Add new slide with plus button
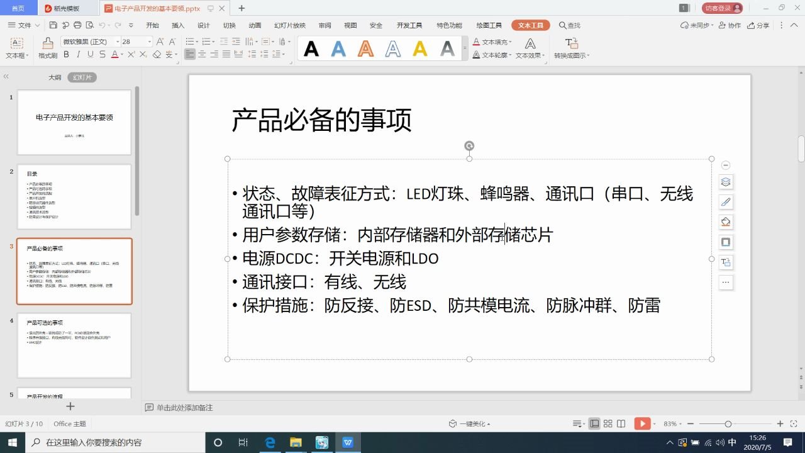 [70, 406]
